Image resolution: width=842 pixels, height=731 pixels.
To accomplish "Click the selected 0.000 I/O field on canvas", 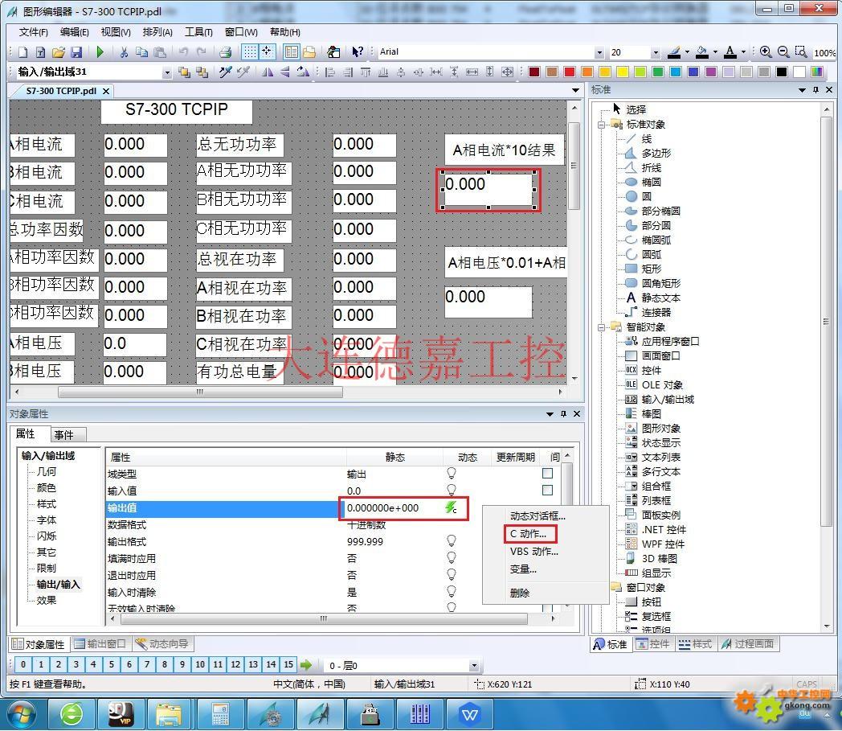I will click(x=488, y=189).
